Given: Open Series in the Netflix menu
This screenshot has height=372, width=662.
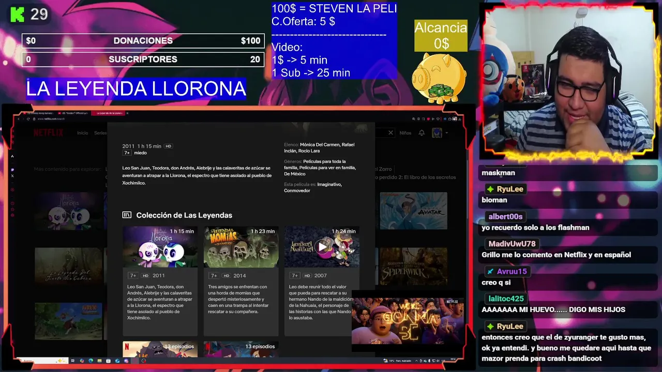Looking at the screenshot, I should click(100, 133).
